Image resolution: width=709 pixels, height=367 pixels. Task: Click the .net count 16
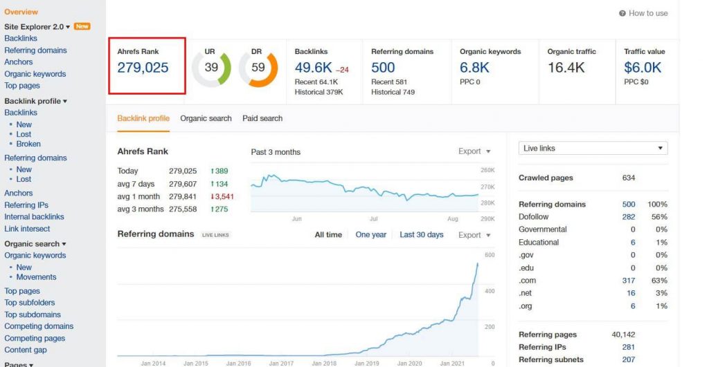pyautogui.click(x=631, y=293)
